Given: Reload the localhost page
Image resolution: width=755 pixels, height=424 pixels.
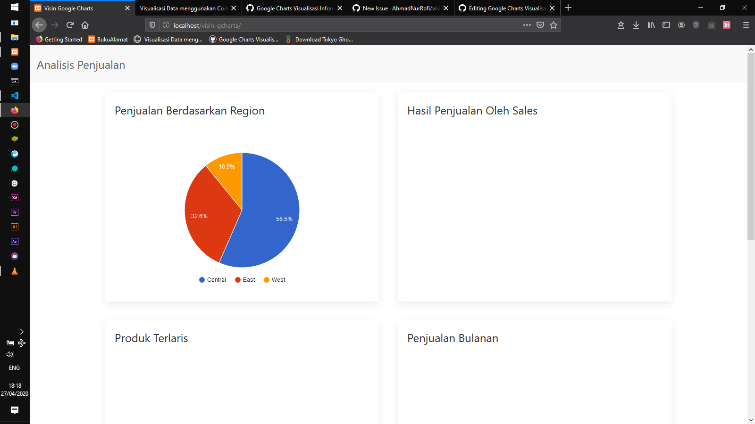Looking at the screenshot, I should (70, 25).
